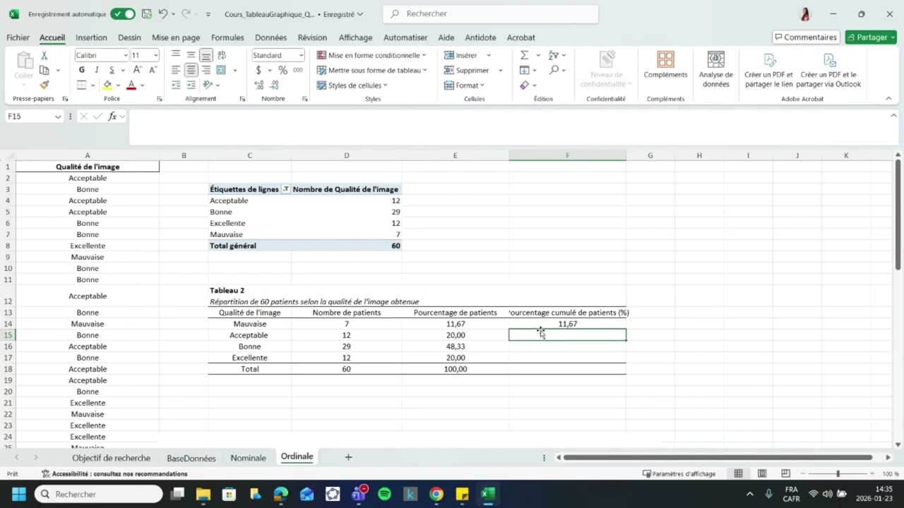Open the Insertion ribbon tab

click(x=91, y=37)
